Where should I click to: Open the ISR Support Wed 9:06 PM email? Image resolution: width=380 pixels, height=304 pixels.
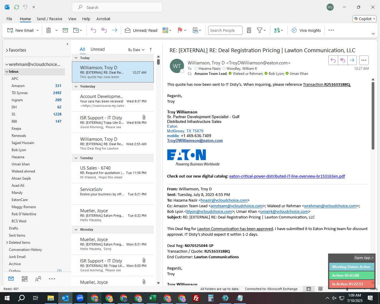click(113, 122)
